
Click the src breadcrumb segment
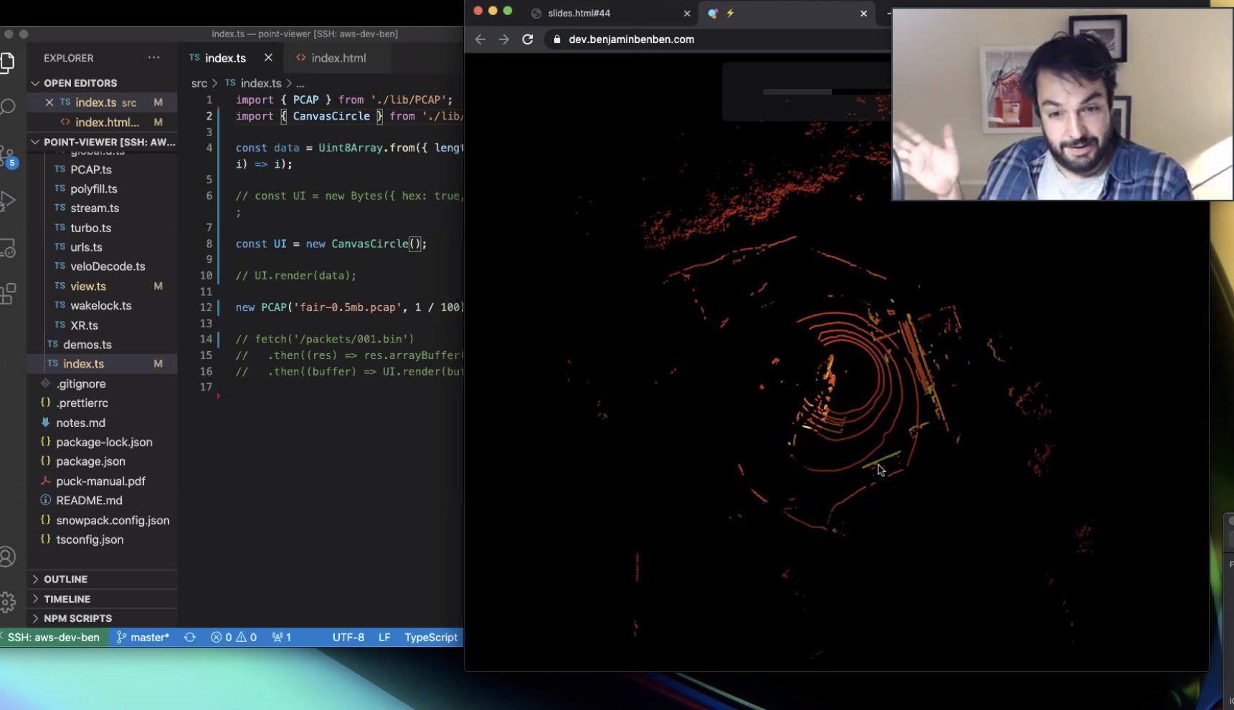199,83
